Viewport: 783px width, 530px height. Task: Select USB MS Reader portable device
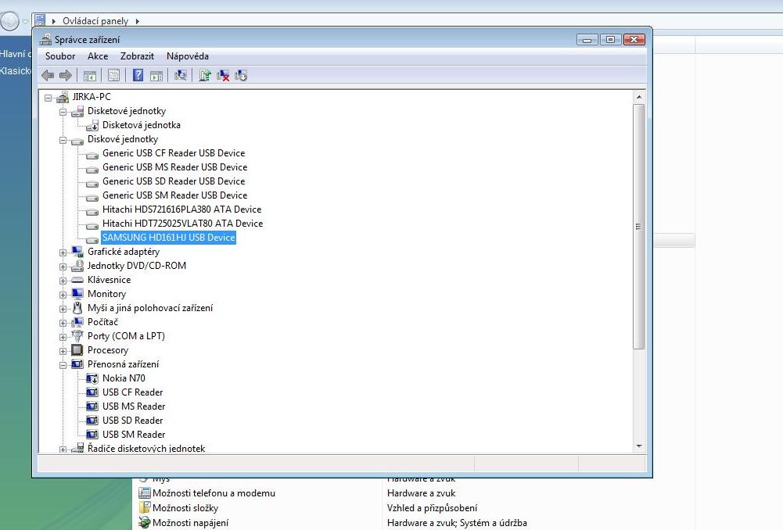[x=134, y=406]
